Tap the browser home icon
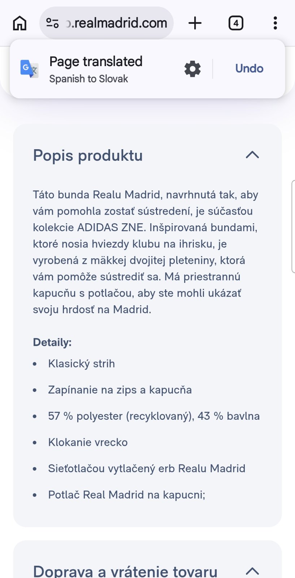 click(19, 23)
